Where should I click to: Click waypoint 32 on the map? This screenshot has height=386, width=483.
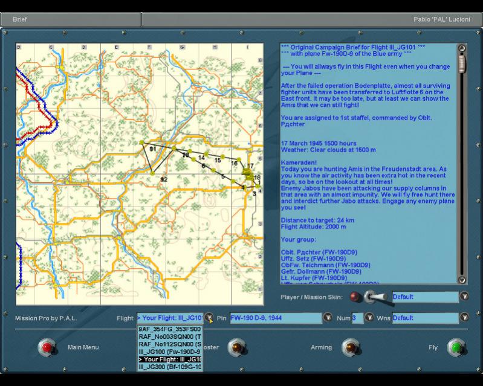point(153,174)
